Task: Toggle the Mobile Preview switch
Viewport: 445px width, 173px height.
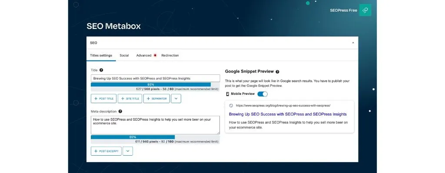Action: coord(262,94)
